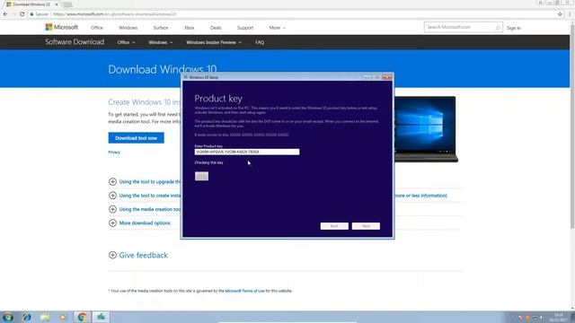Image resolution: width=575 pixels, height=323 pixels.
Task: Open Windows in the Microsoft top navigation
Action: [128, 28]
